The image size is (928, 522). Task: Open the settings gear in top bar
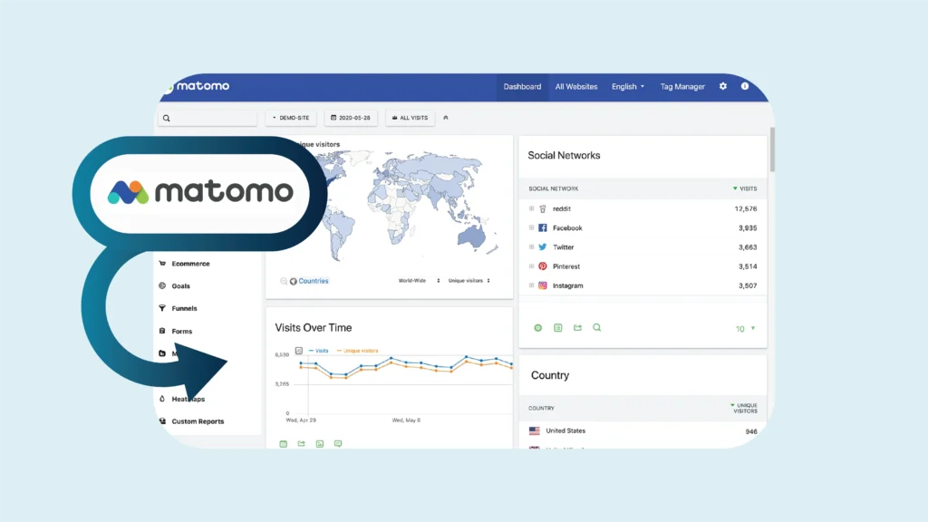tap(723, 86)
